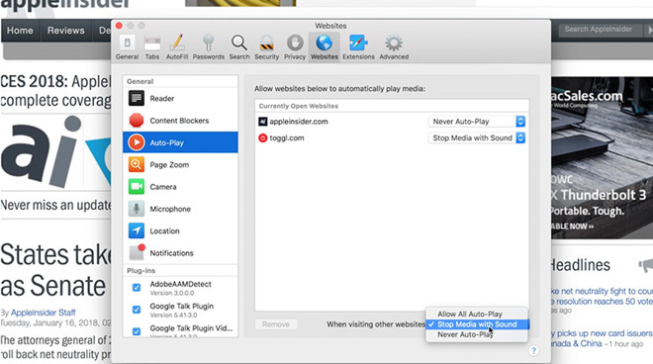
Task: Select Auto-Play in the sidebar
Action: 180,142
